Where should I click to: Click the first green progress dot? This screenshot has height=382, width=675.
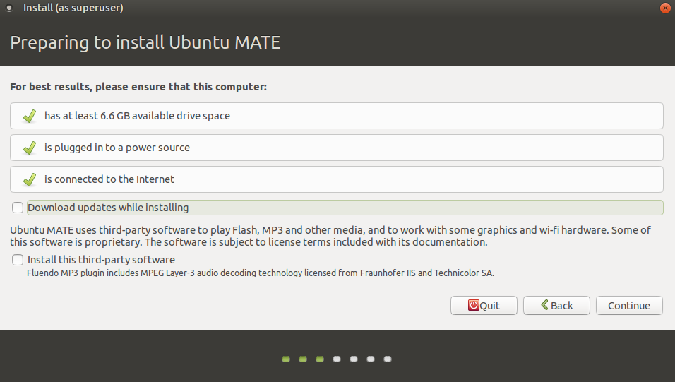[286, 359]
